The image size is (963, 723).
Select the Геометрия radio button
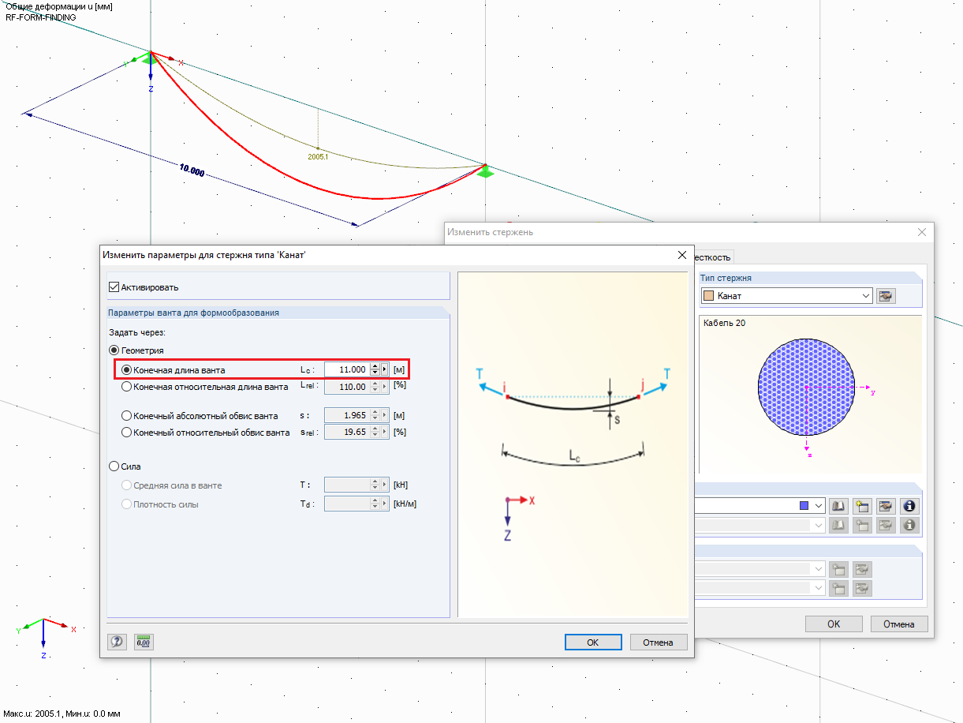[x=114, y=350]
